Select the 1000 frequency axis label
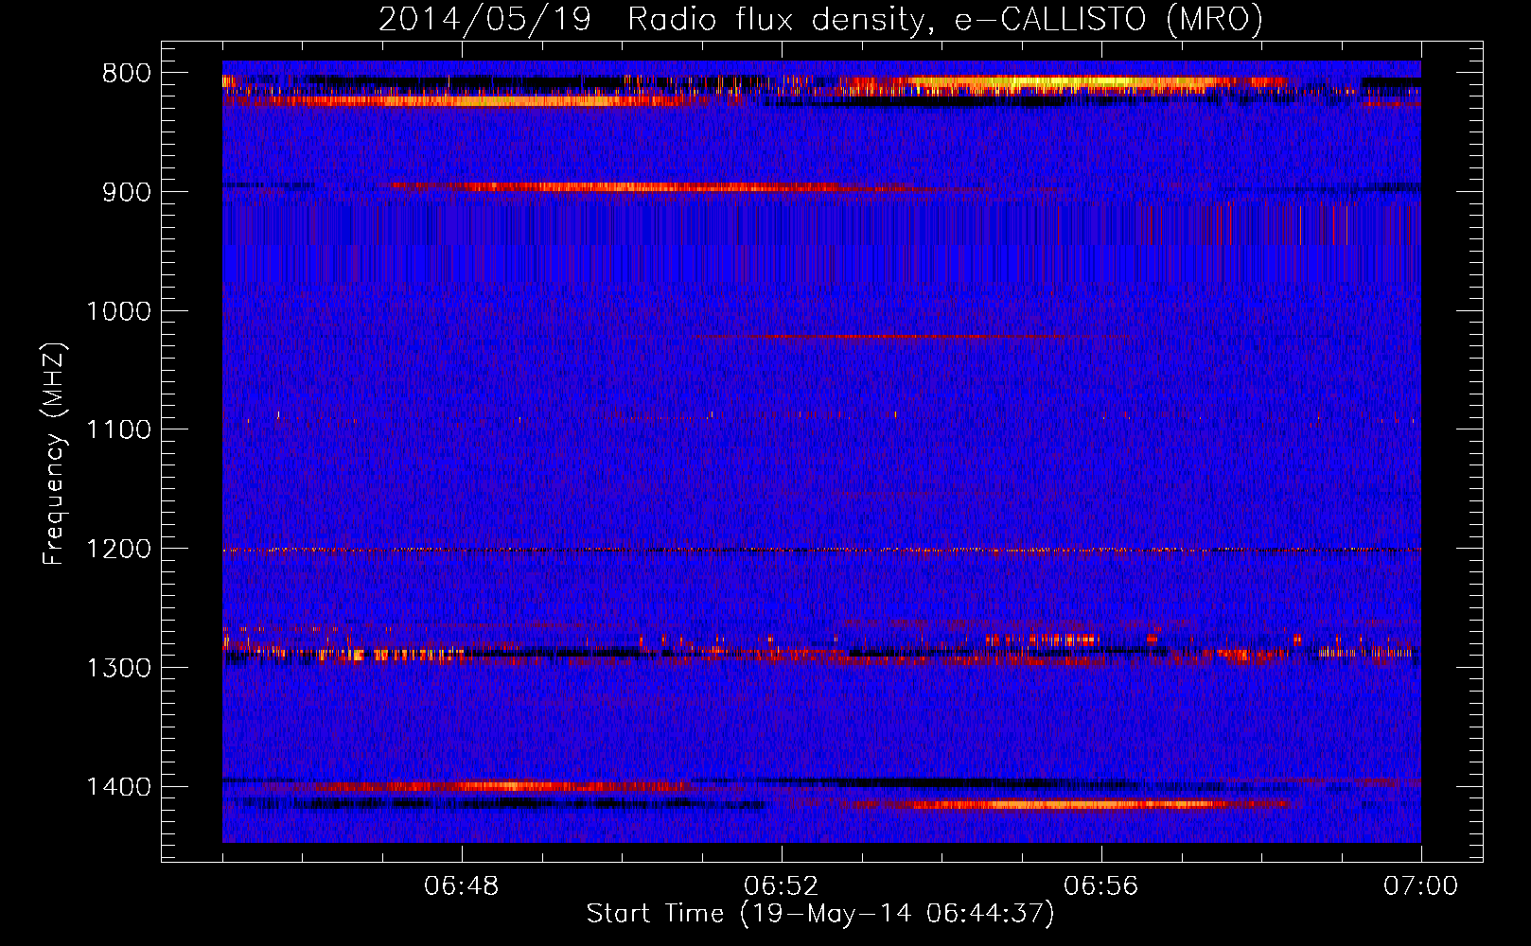Image resolution: width=1531 pixels, height=946 pixels. 119,311
